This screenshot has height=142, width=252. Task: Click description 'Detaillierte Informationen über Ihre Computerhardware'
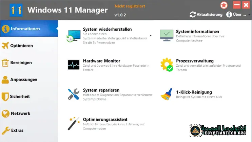[200, 38]
